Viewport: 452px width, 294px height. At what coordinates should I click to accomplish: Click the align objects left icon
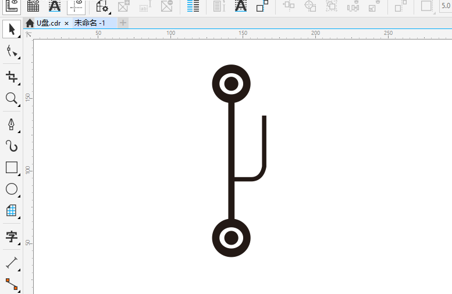tap(289, 5)
